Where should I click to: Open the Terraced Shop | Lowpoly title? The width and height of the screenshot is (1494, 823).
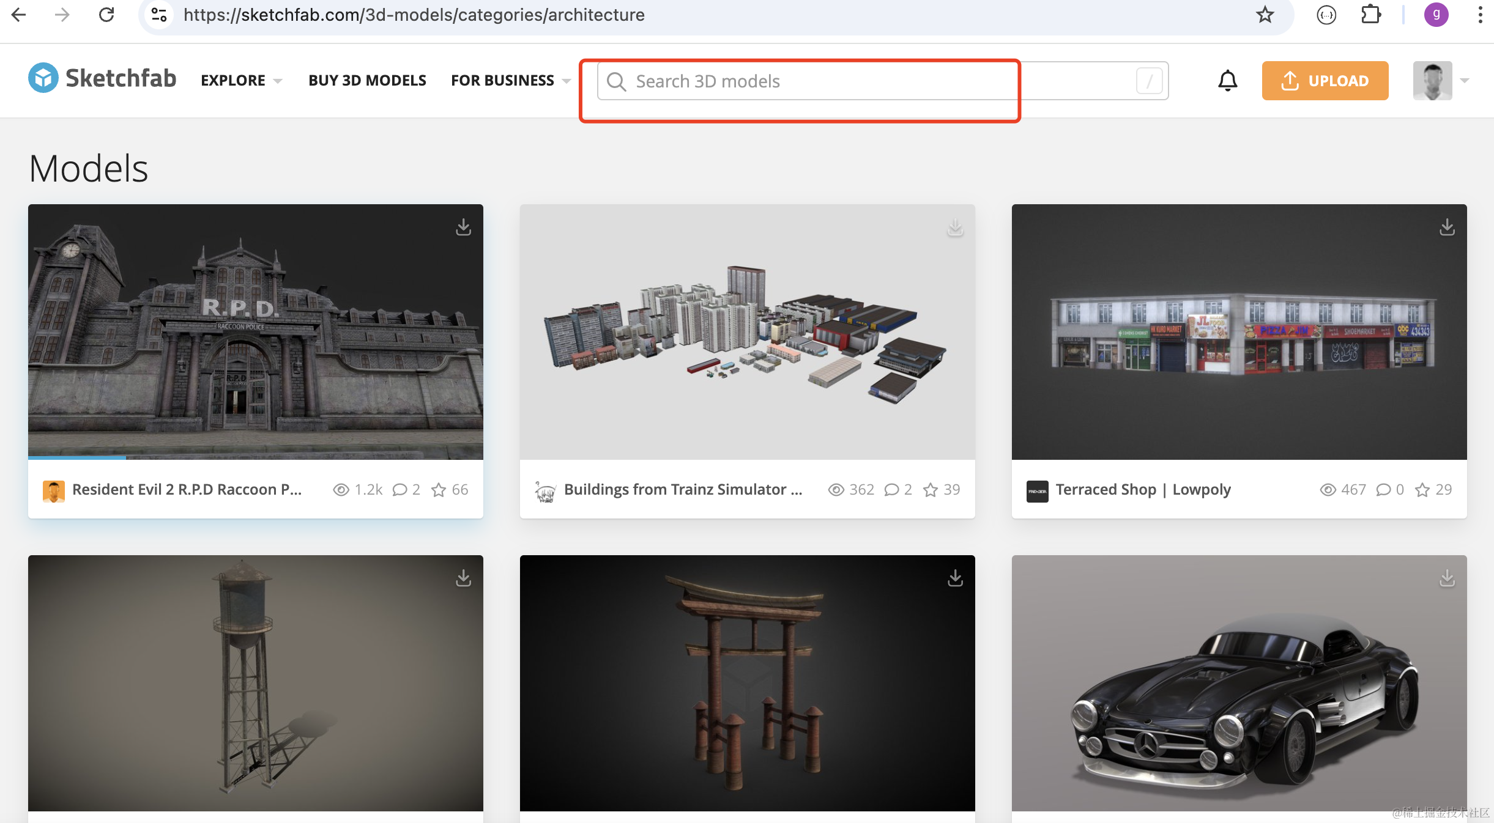point(1143,490)
